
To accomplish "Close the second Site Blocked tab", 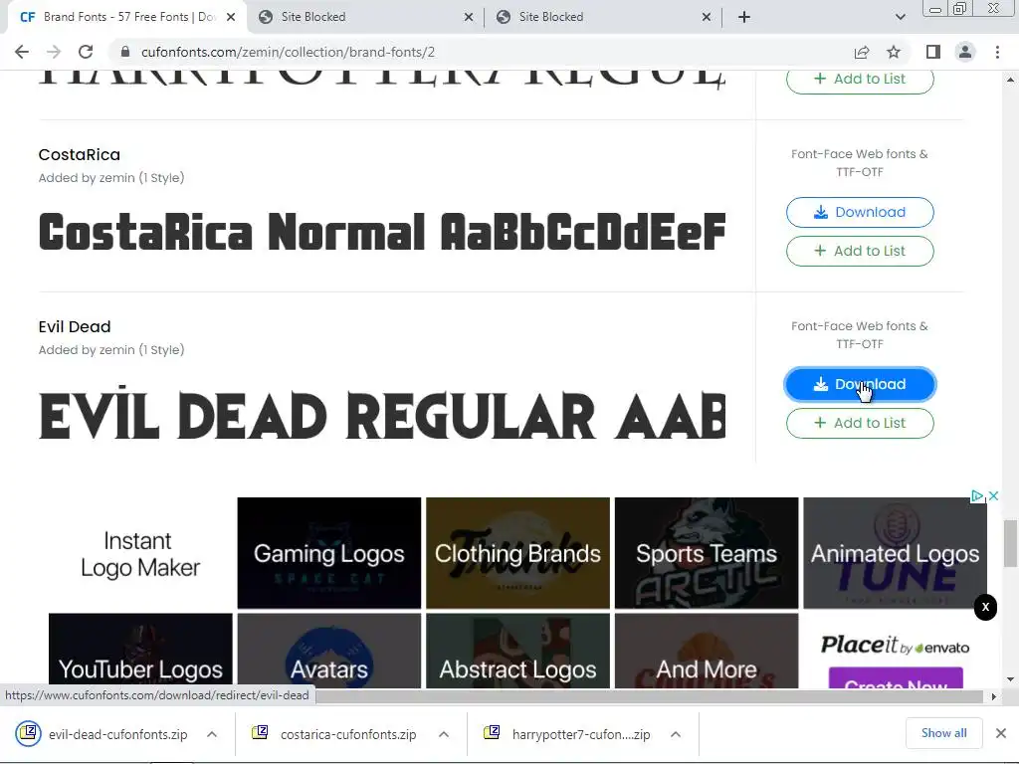I will (707, 17).
